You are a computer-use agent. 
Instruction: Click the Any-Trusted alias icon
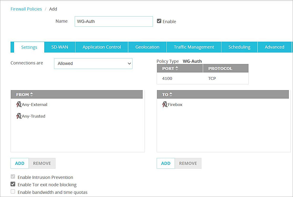[x=18, y=116]
